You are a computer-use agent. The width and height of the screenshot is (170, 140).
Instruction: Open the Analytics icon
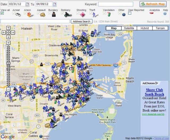[152, 13]
